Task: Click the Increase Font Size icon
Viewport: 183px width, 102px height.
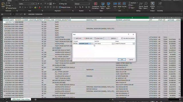Action: pos(38,4)
